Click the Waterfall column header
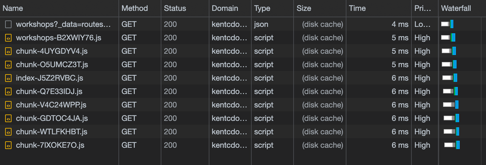This screenshot has height=165, width=486. point(456,8)
